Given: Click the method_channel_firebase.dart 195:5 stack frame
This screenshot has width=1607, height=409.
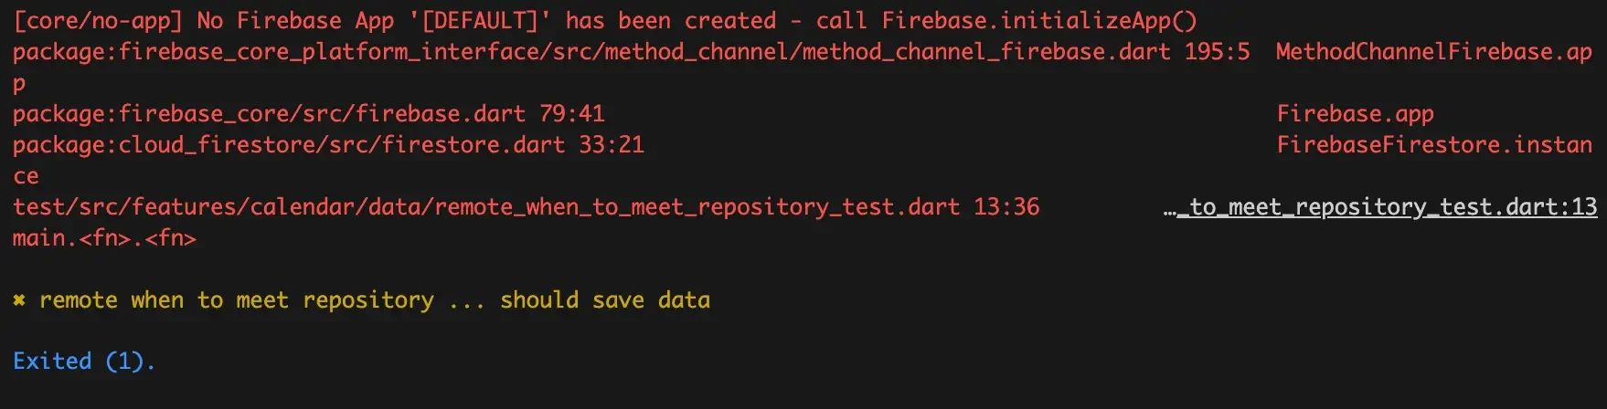Looking at the screenshot, I should (x=631, y=52).
